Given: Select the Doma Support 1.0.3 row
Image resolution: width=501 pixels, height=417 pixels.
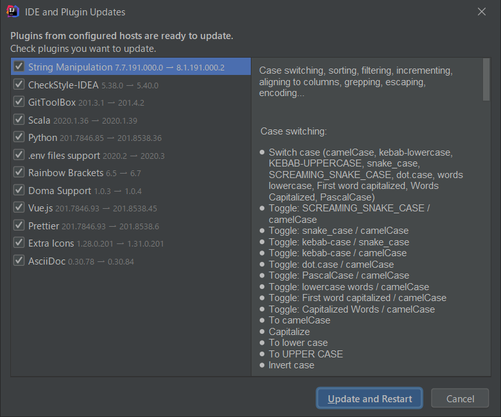Looking at the screenshot, I should point(131,190).
